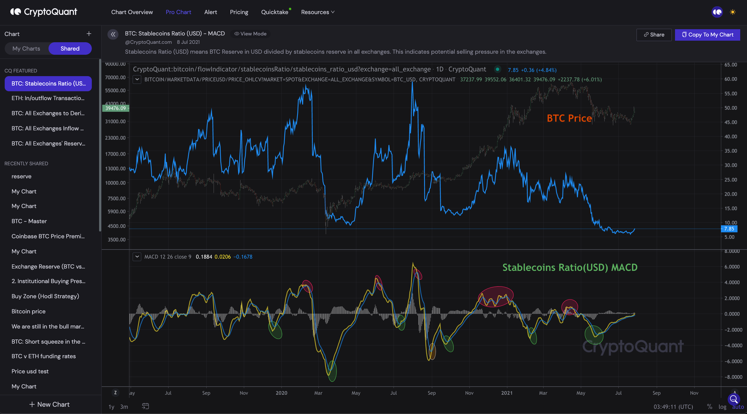Open the Go to date calendar icon
The width and height of the screenshot is (747, 414).
145,406
